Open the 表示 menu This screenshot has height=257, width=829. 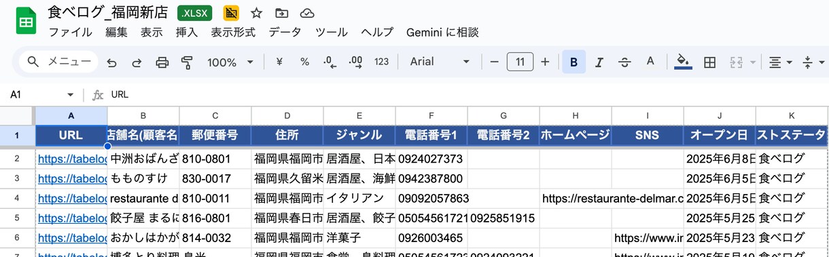152,32
